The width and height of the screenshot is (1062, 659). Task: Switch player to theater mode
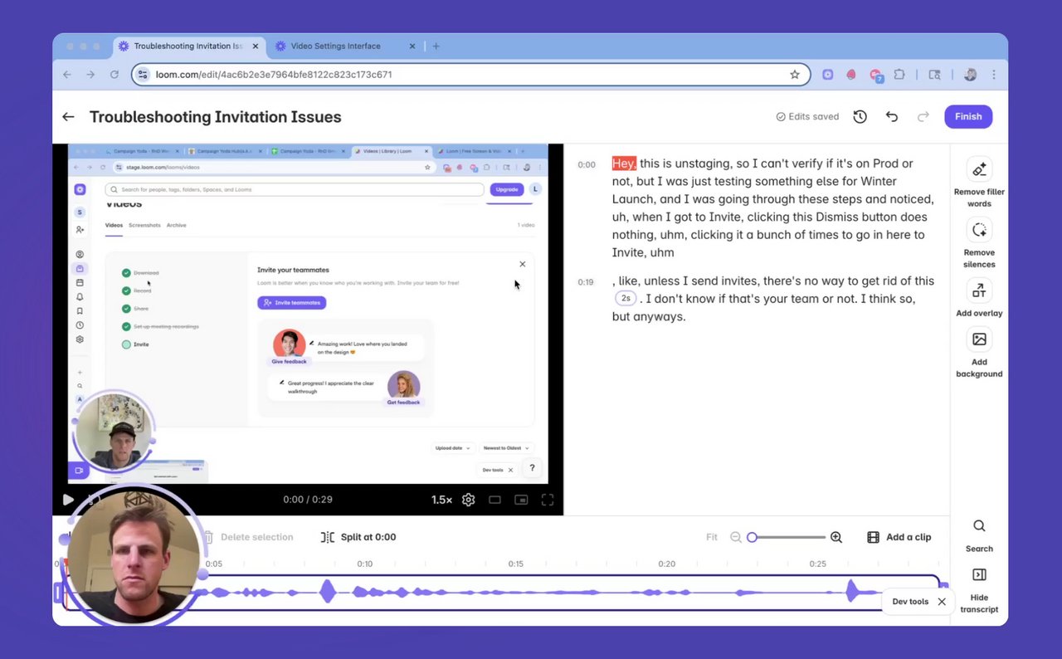coord(495,500)
